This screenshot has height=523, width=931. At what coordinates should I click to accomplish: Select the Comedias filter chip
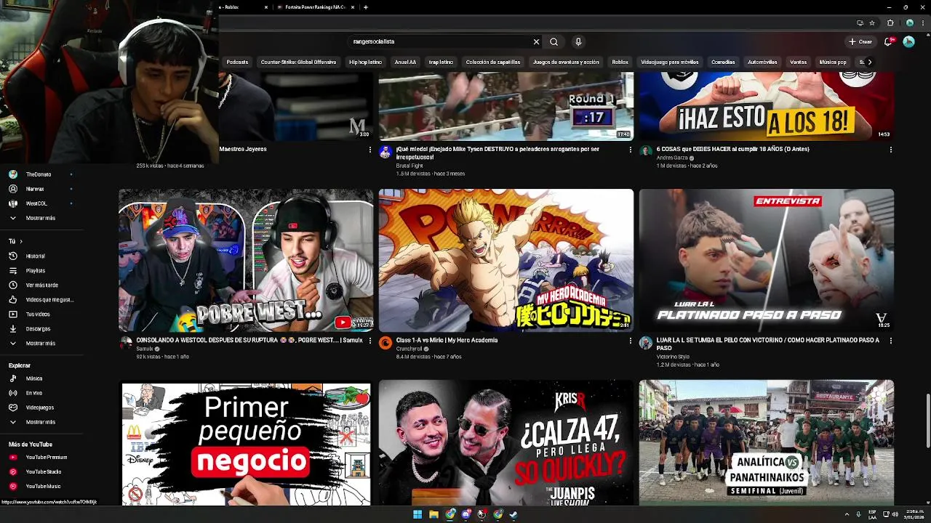723,62
